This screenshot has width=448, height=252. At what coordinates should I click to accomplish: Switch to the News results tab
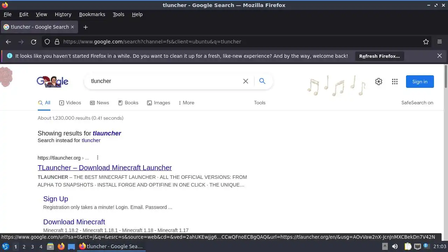pyautogui.click(x=99, y=103)
